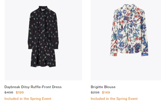
Task: Click the collar of the floral blouse
Action: coord(129,7)
